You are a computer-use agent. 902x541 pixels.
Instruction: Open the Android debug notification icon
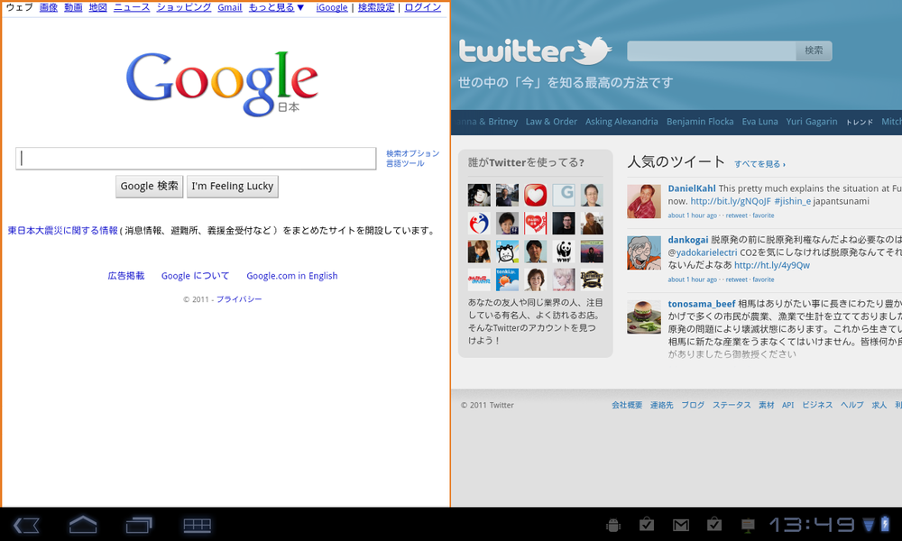(613, 525)
